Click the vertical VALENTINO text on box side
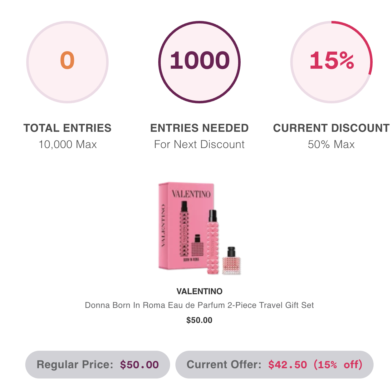Image resolution: width=392 pixels, height=391 pixels. [163, 225]
